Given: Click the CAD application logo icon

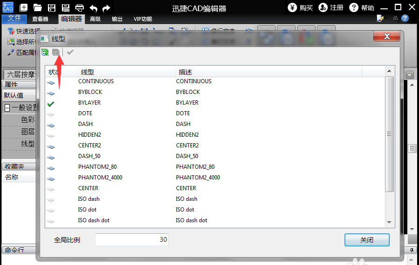Looking at the screenshot, I should click(8, 7).
